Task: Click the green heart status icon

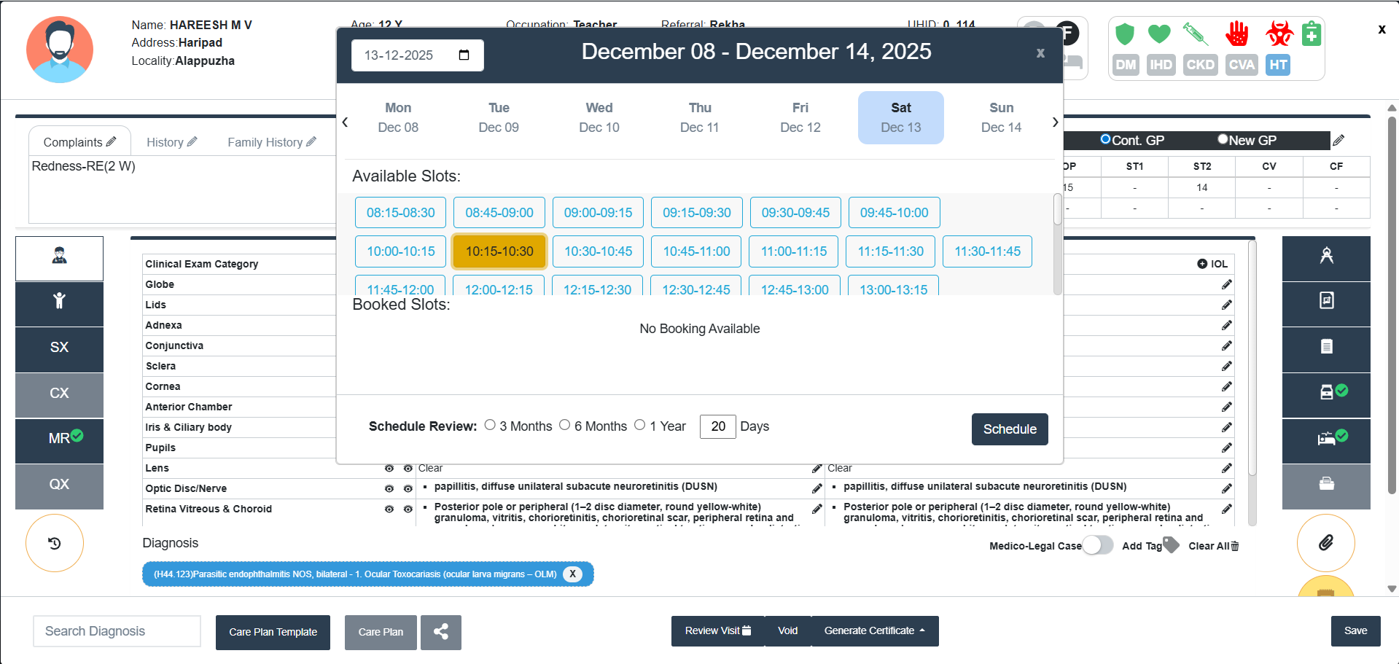Action: [1158, 34]
